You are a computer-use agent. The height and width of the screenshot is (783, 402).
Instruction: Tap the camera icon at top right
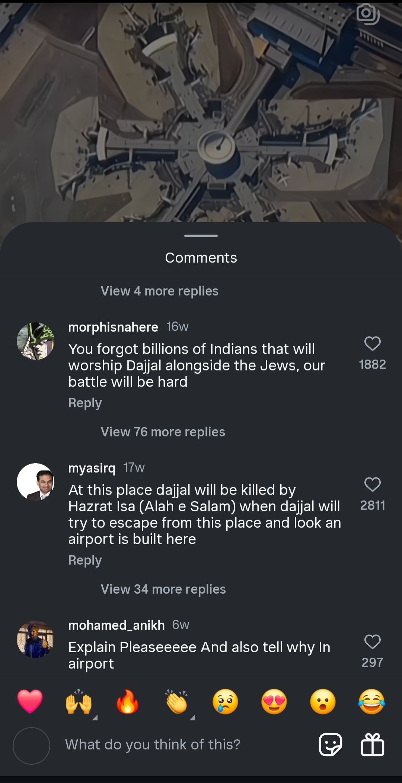click(x=368, y=14)
